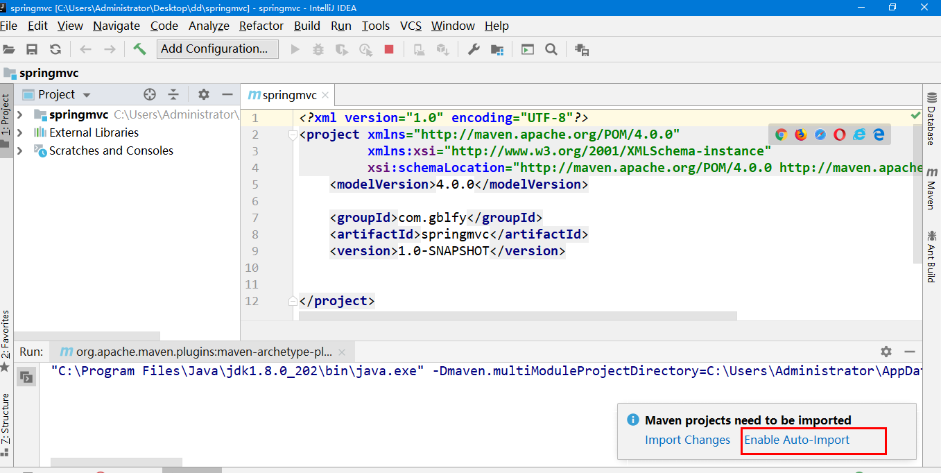Navigate forward with the right arrow icon

pyautogui.click(x=110, y=49)
